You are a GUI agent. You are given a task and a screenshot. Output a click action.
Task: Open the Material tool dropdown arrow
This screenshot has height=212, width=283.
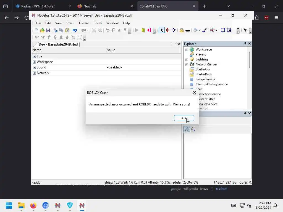pyautogui.click(x=216, y=30)
